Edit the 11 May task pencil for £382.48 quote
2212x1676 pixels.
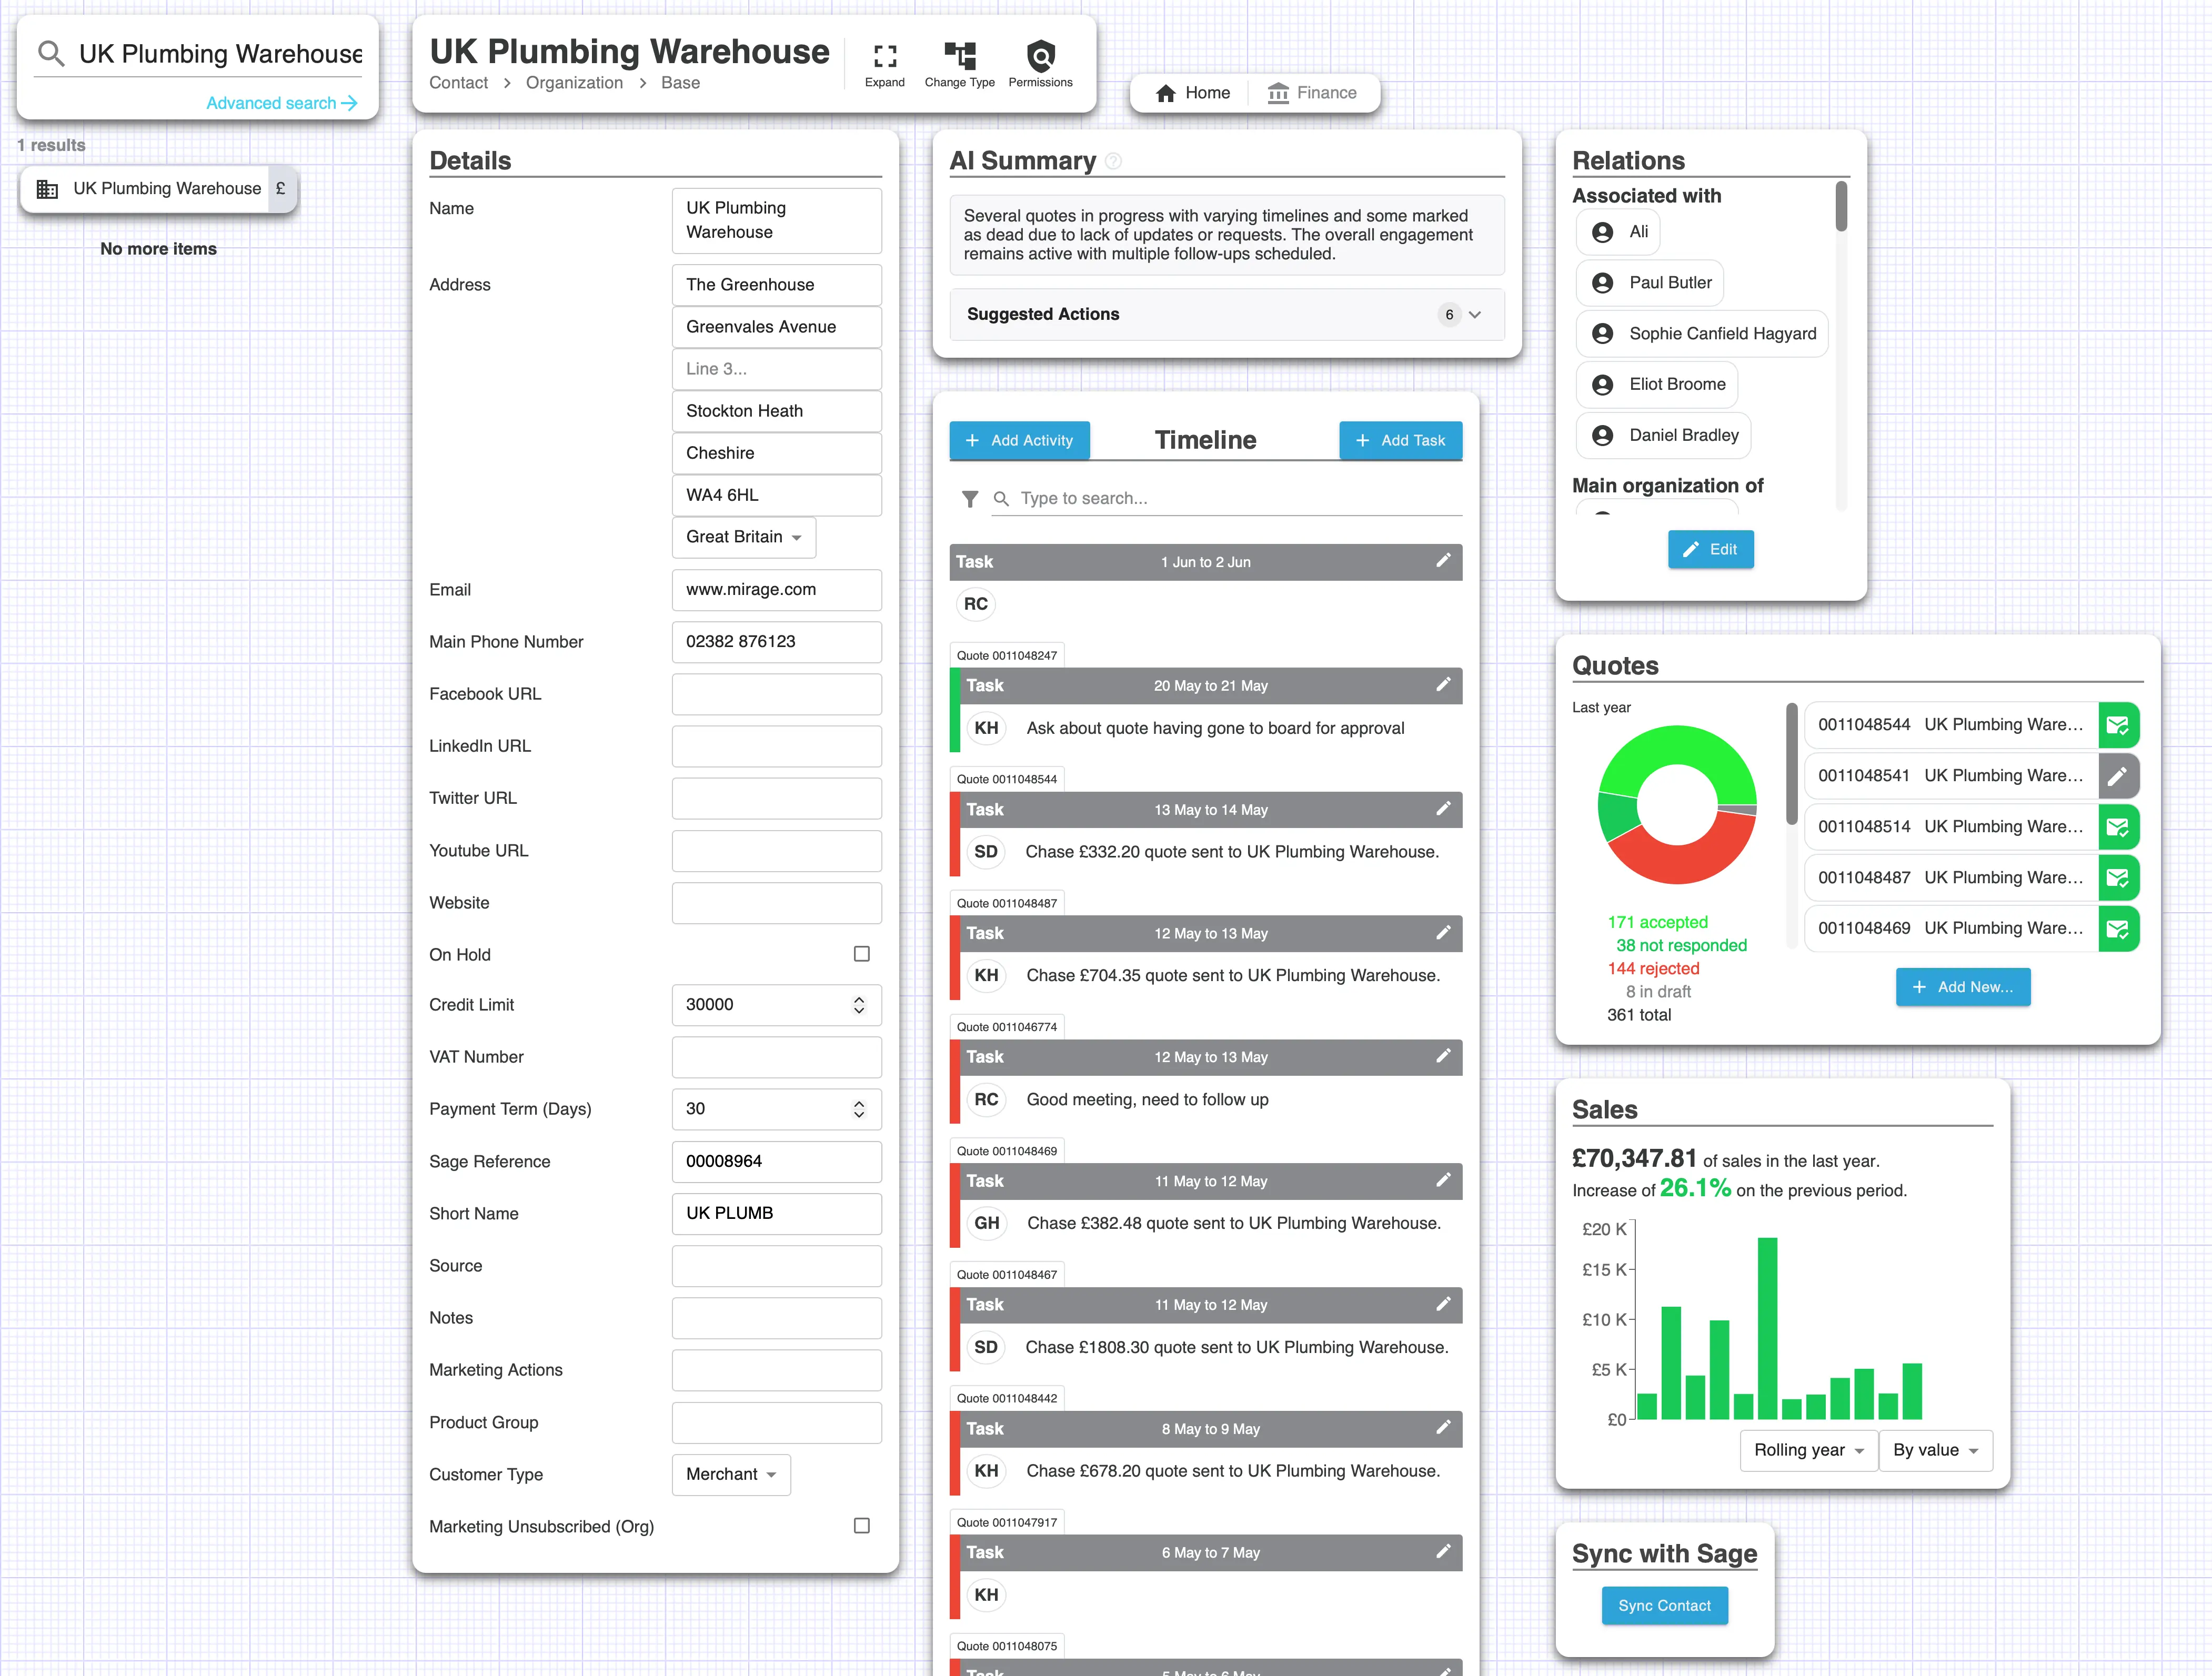pyautogui.click(x=1443, y=1180)
